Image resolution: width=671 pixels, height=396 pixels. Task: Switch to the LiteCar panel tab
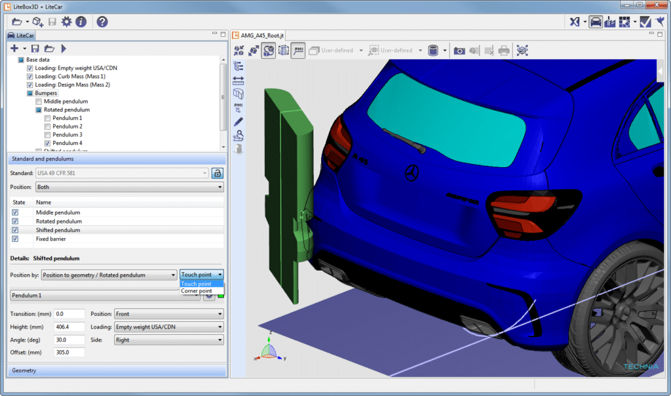click(21, 35)
